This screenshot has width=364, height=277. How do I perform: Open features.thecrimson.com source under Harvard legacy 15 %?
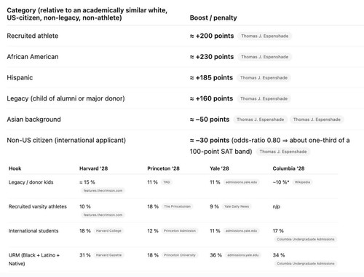(x=103, y=190)
